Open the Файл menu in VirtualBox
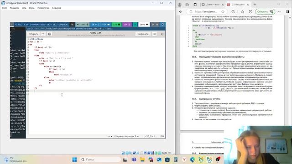The width and height of the screenshot is (292, 164). click(x=4, y=8)
